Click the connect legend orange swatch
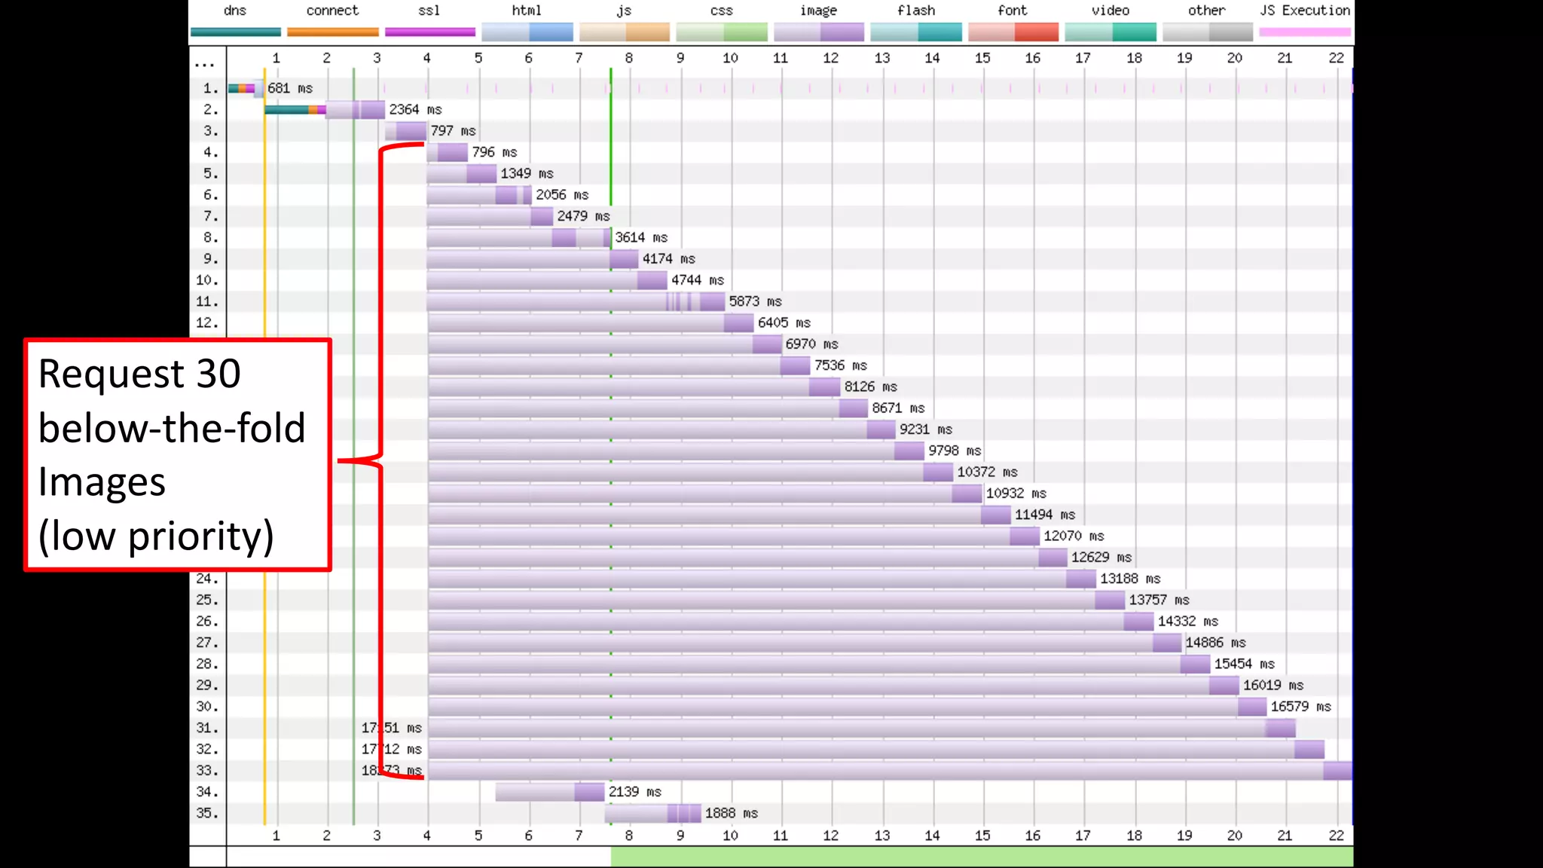The image size is (1543, 868). click(x=332, y=32)
